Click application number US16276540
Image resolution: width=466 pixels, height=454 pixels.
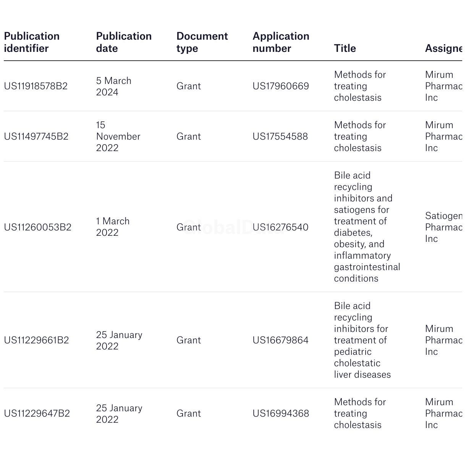coord(280,227)
